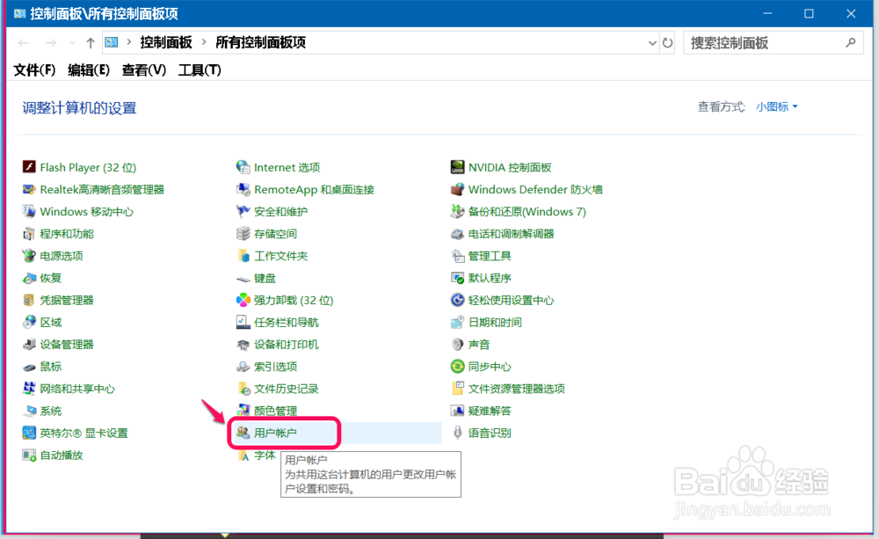
Task: Maximize the control panel window
Action: 809,13
